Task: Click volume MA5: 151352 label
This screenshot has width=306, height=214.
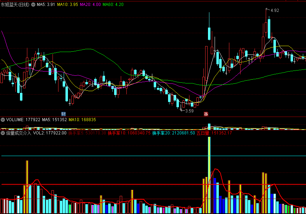Action: 55,120
